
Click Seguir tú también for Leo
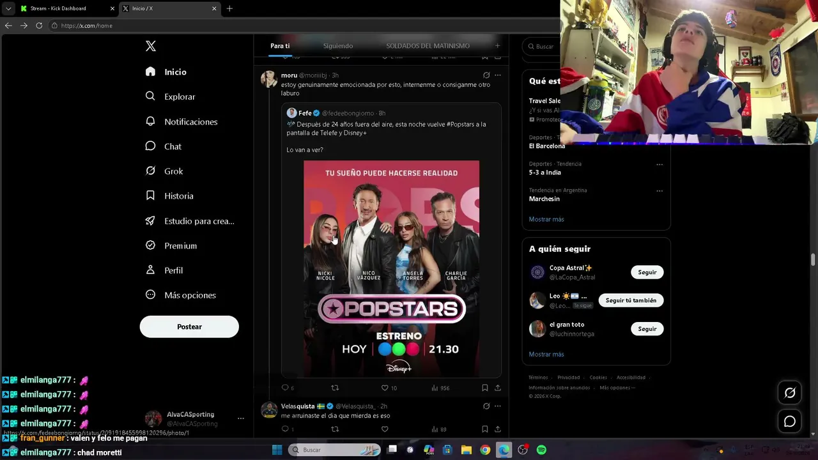pos(631,300)
